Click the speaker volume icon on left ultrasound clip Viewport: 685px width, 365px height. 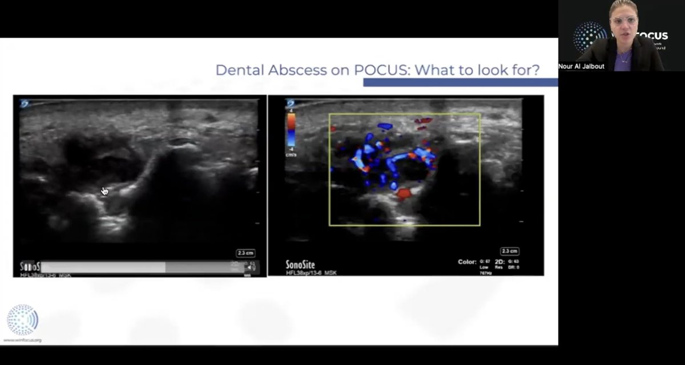[x=251, y=266]
